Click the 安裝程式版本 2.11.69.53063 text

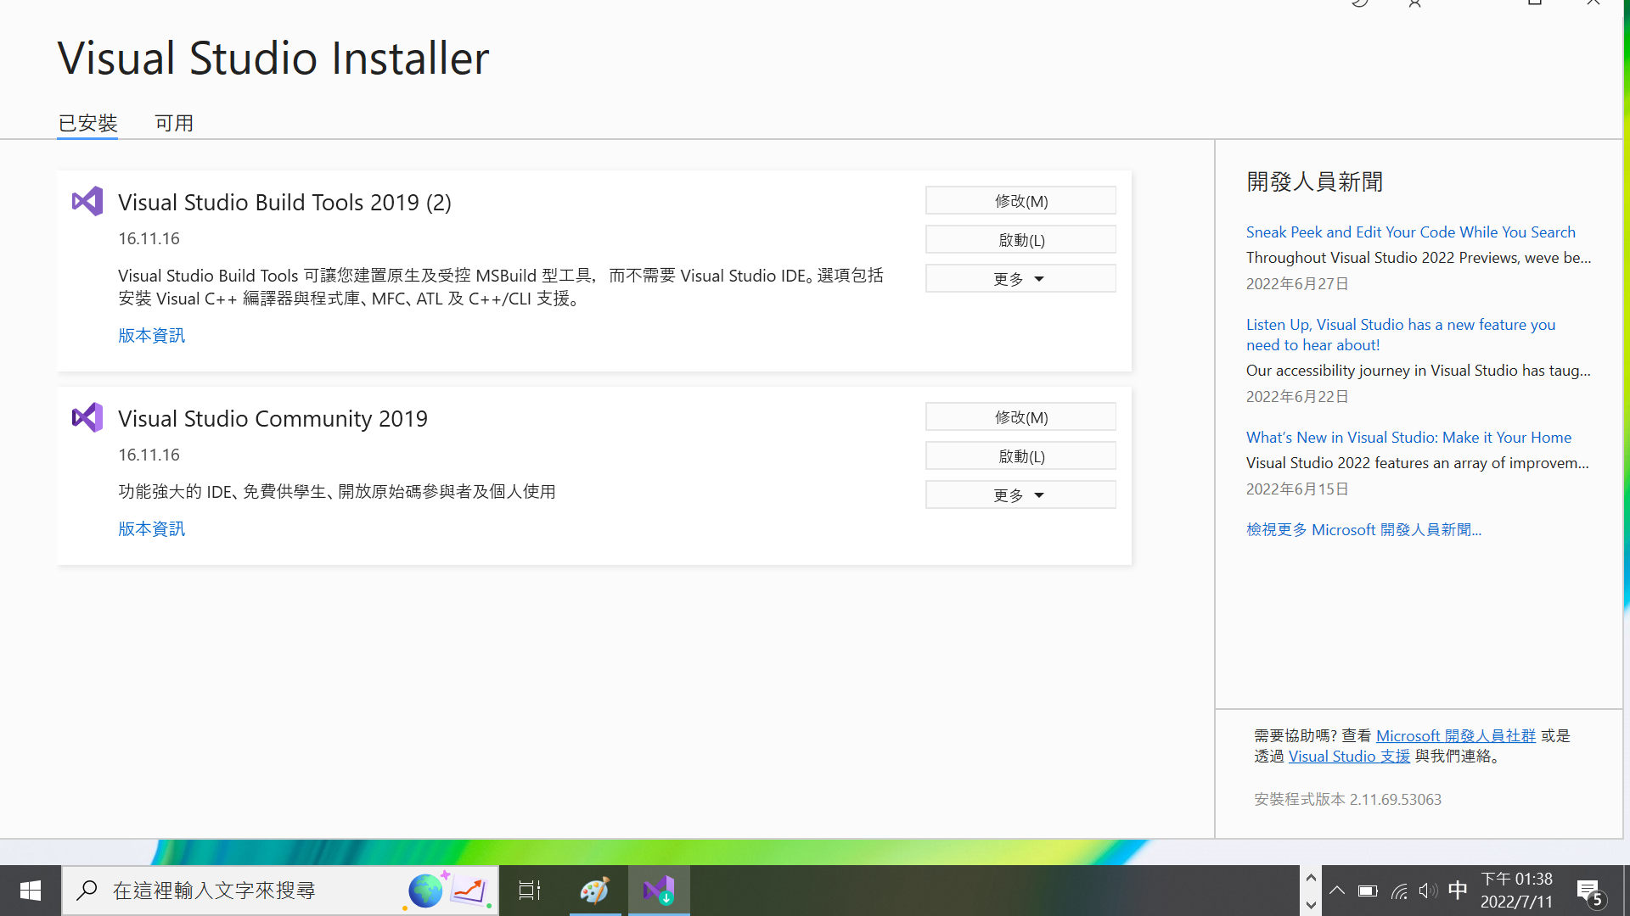[1347, 799]
